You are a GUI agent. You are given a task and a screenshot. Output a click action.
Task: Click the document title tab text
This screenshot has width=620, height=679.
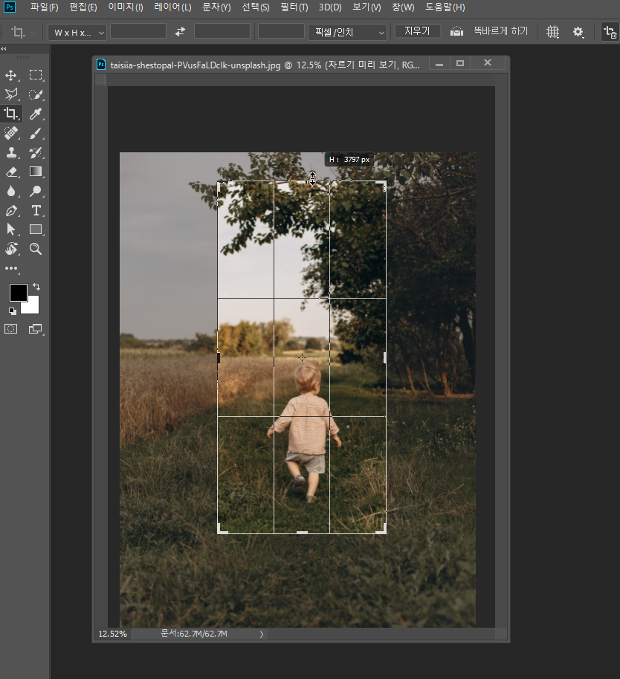click(265, 65)
